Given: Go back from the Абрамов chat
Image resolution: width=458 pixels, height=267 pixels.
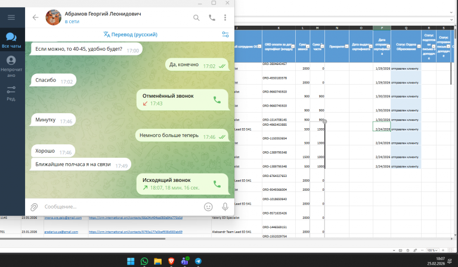Looking at the screenshot, I should tap(35, 17).
